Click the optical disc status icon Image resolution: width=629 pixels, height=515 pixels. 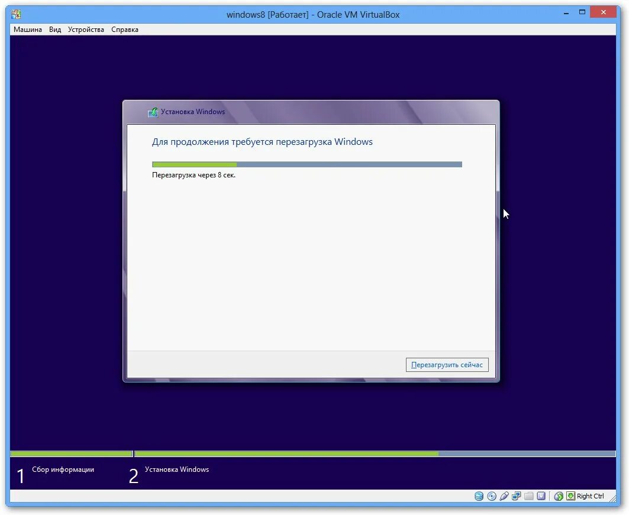491,496
